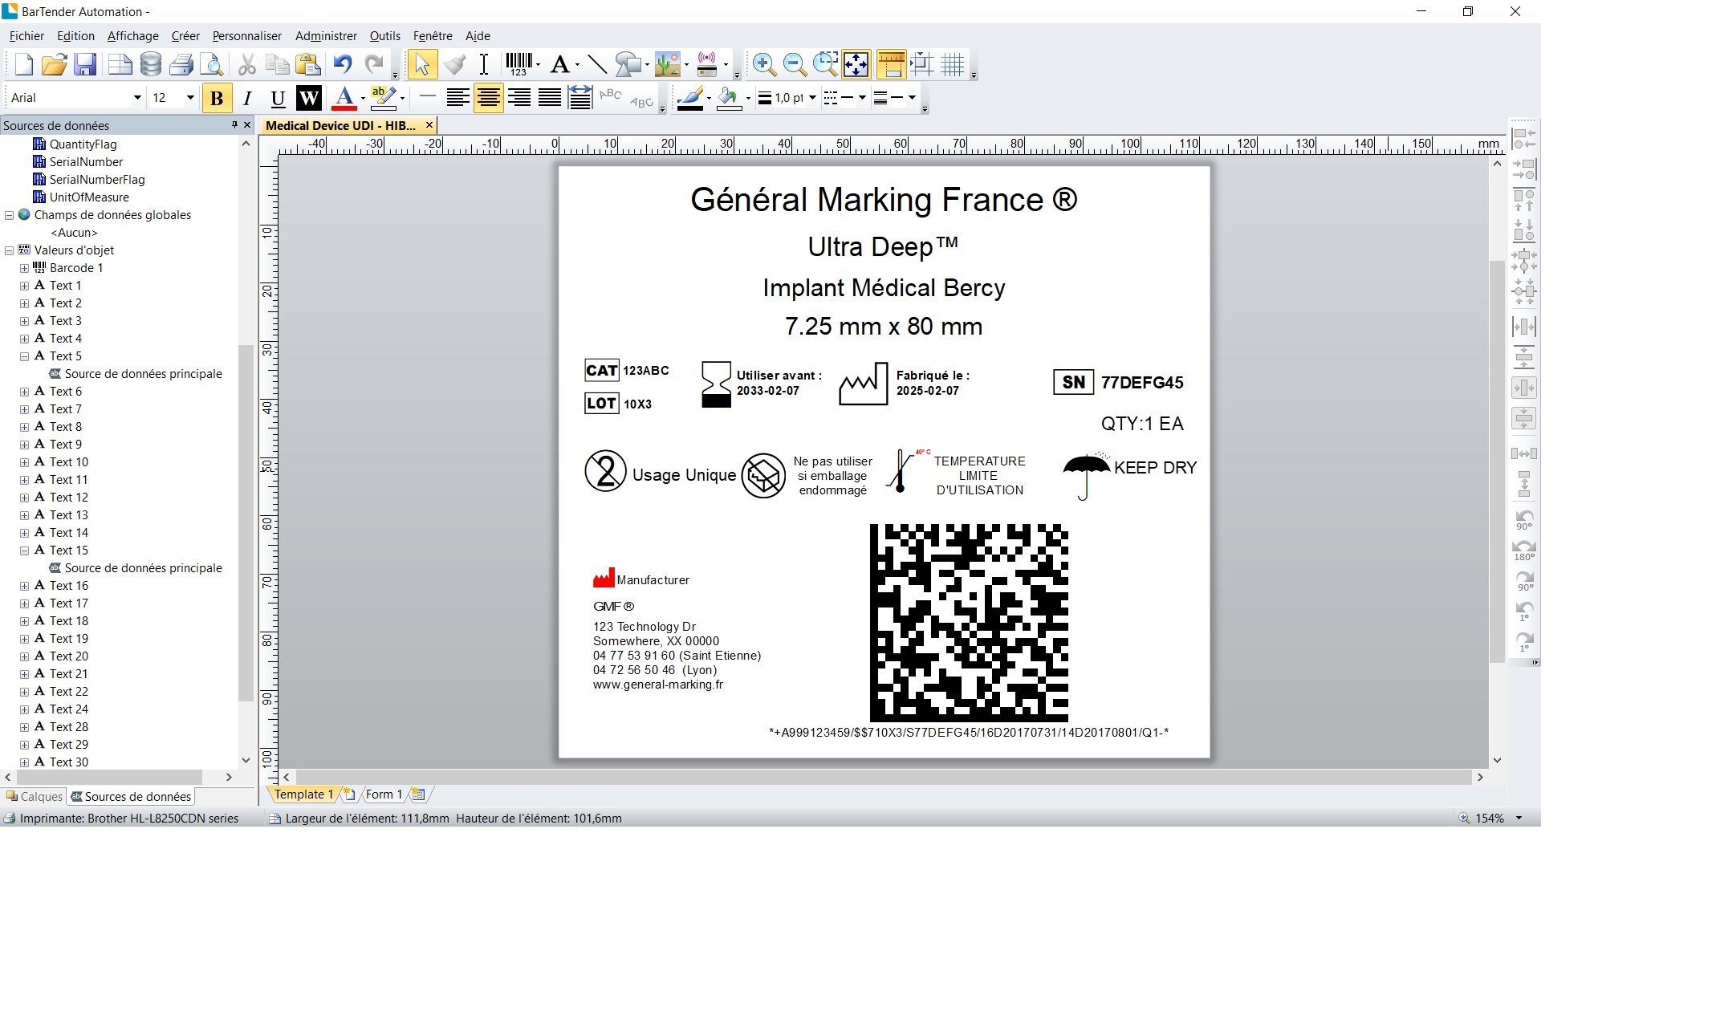Toggle underline formatting
Viewport: 1712px width, 1024px height.
[x=278, y=98]
